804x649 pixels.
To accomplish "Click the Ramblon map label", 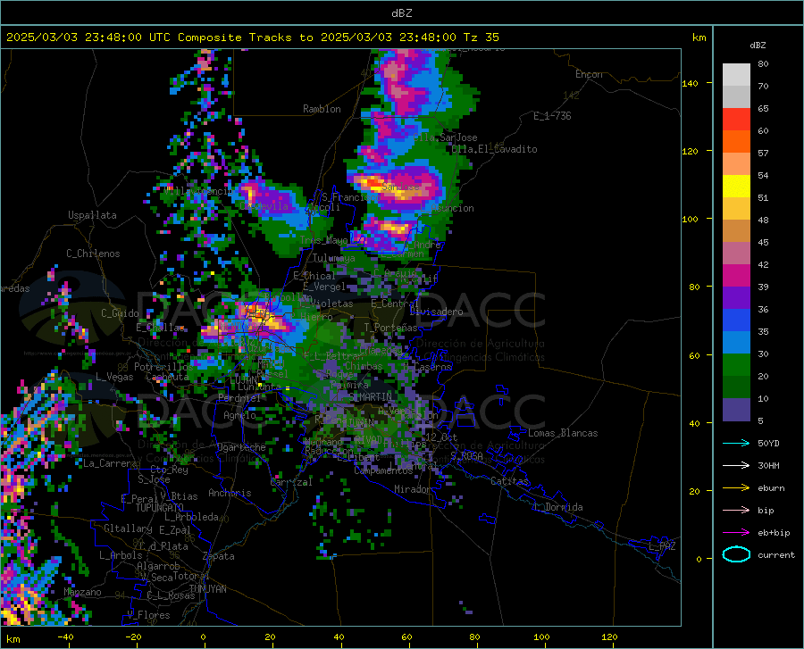I will coord(322,109).
